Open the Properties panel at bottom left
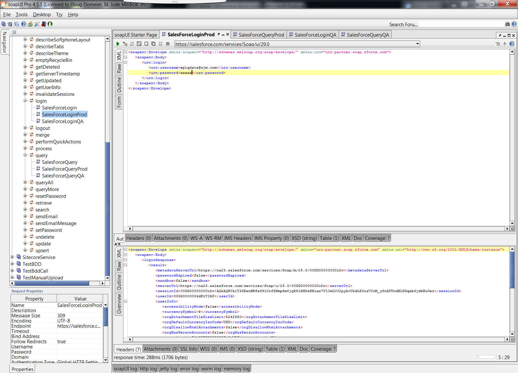This screenshot has width=518, height=373. click(x=22, y=369)
